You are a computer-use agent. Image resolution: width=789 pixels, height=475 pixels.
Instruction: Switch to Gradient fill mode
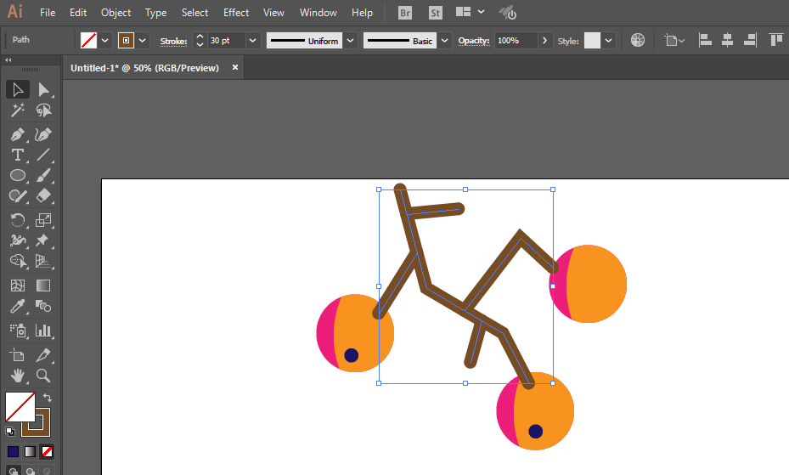(x=31, y=452)
